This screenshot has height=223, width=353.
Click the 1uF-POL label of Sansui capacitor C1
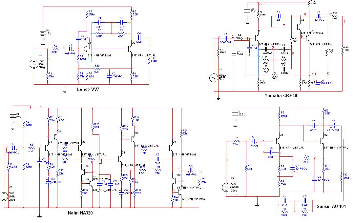(254, 146)
